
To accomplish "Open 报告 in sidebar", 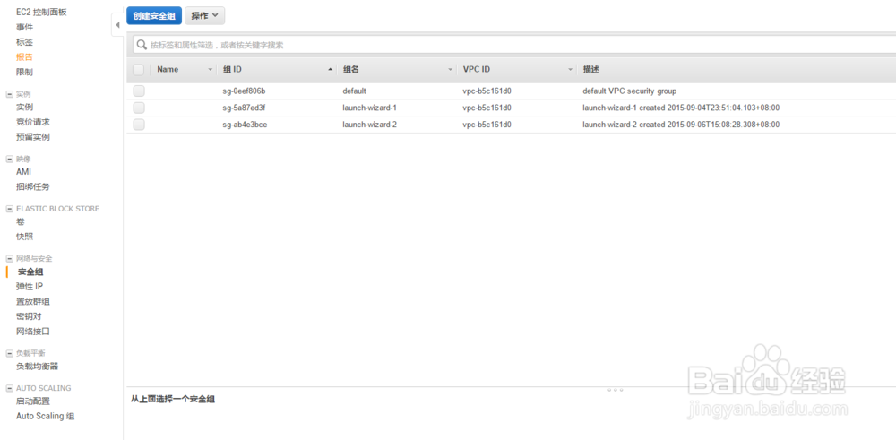I will pyautogui.click(x=24, y=56).
